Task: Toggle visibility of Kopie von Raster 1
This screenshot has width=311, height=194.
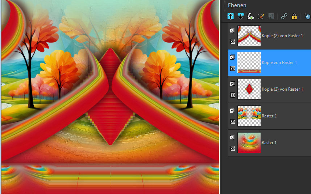Action: (x=233, y=68)
